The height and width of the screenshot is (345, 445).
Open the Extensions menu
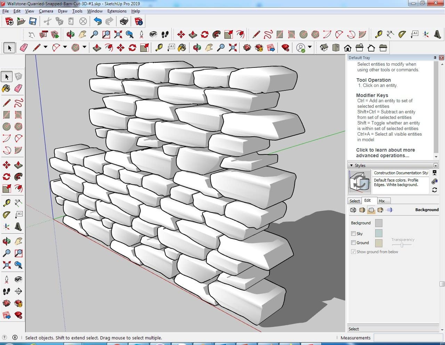[x=116, y=11]
